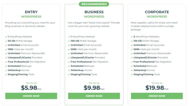This screenshot has height=106, width=189.
Task: Click checkmark next to 5 WordPress Websites
Action: click(x=132, y=37)
